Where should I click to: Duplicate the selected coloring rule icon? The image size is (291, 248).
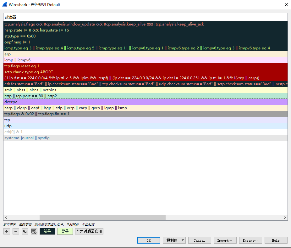coord(25,231)
